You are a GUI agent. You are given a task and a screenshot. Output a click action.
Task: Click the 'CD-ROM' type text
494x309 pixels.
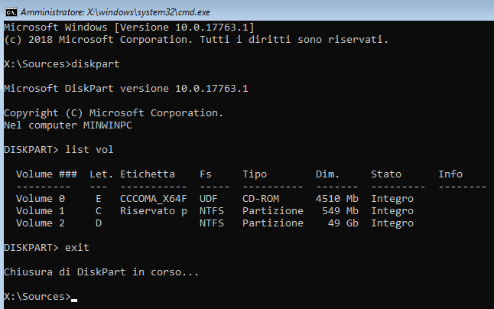point(261,198)
